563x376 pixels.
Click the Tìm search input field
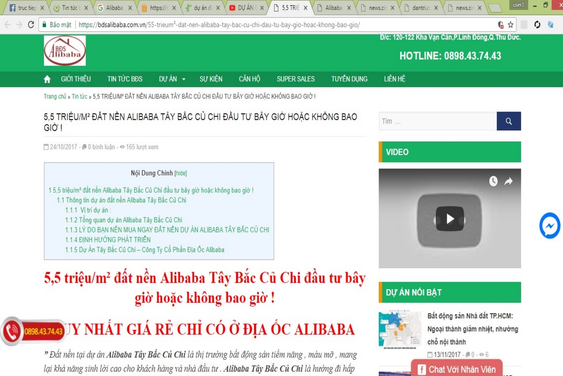coord(438,121)
